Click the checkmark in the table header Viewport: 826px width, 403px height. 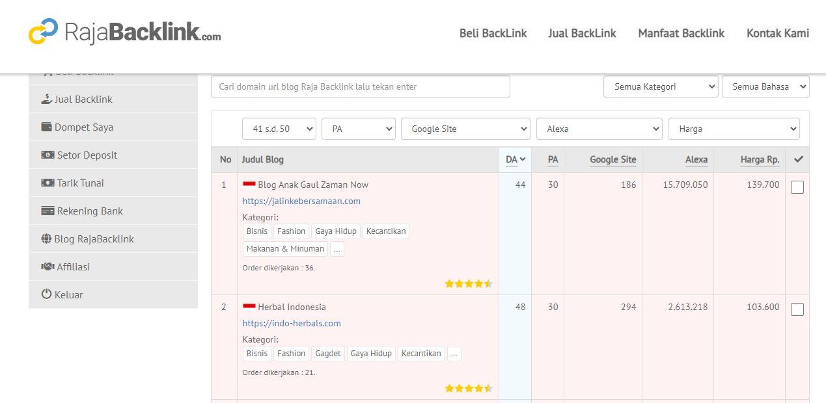pyautogui.click(x=798, y=159)
